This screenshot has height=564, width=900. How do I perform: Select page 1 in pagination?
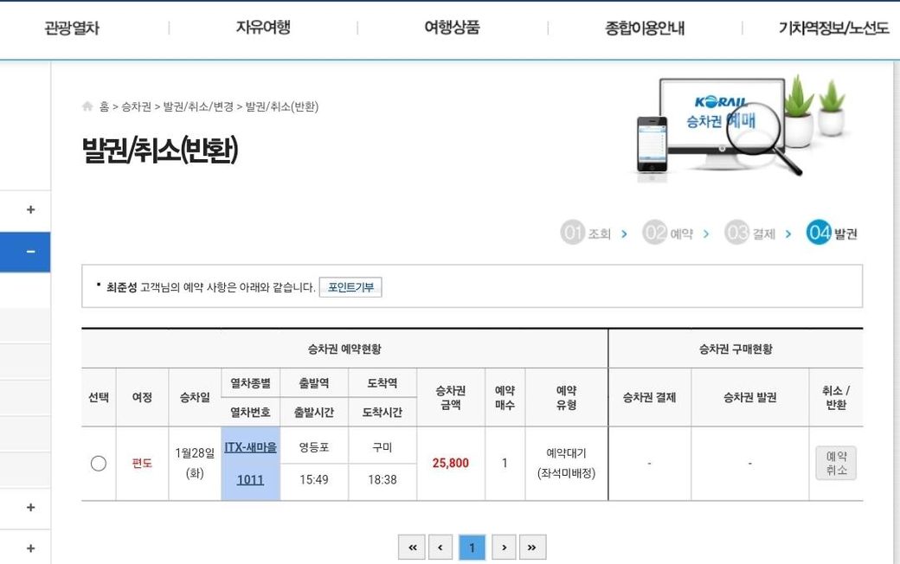(x=472, y=548)
